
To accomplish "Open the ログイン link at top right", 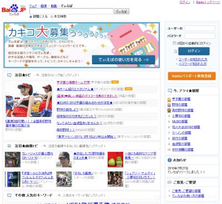I will click(x=185, y=2).
